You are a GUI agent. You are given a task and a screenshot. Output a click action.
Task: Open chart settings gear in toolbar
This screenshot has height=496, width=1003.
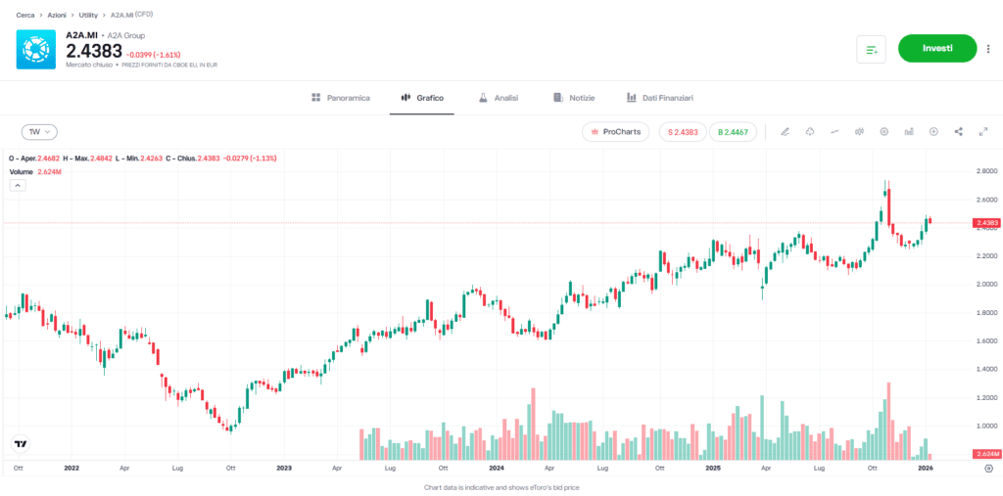click(x=884, y=132)
